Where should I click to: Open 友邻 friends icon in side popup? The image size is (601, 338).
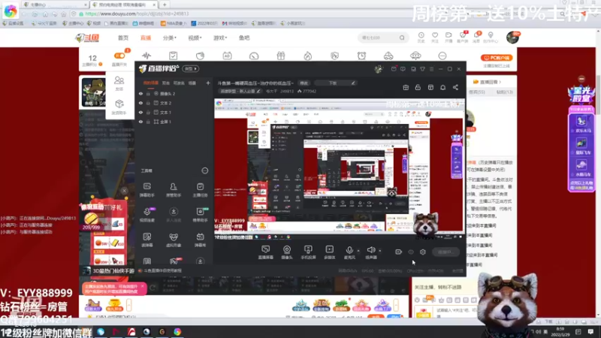click(119, 83)
